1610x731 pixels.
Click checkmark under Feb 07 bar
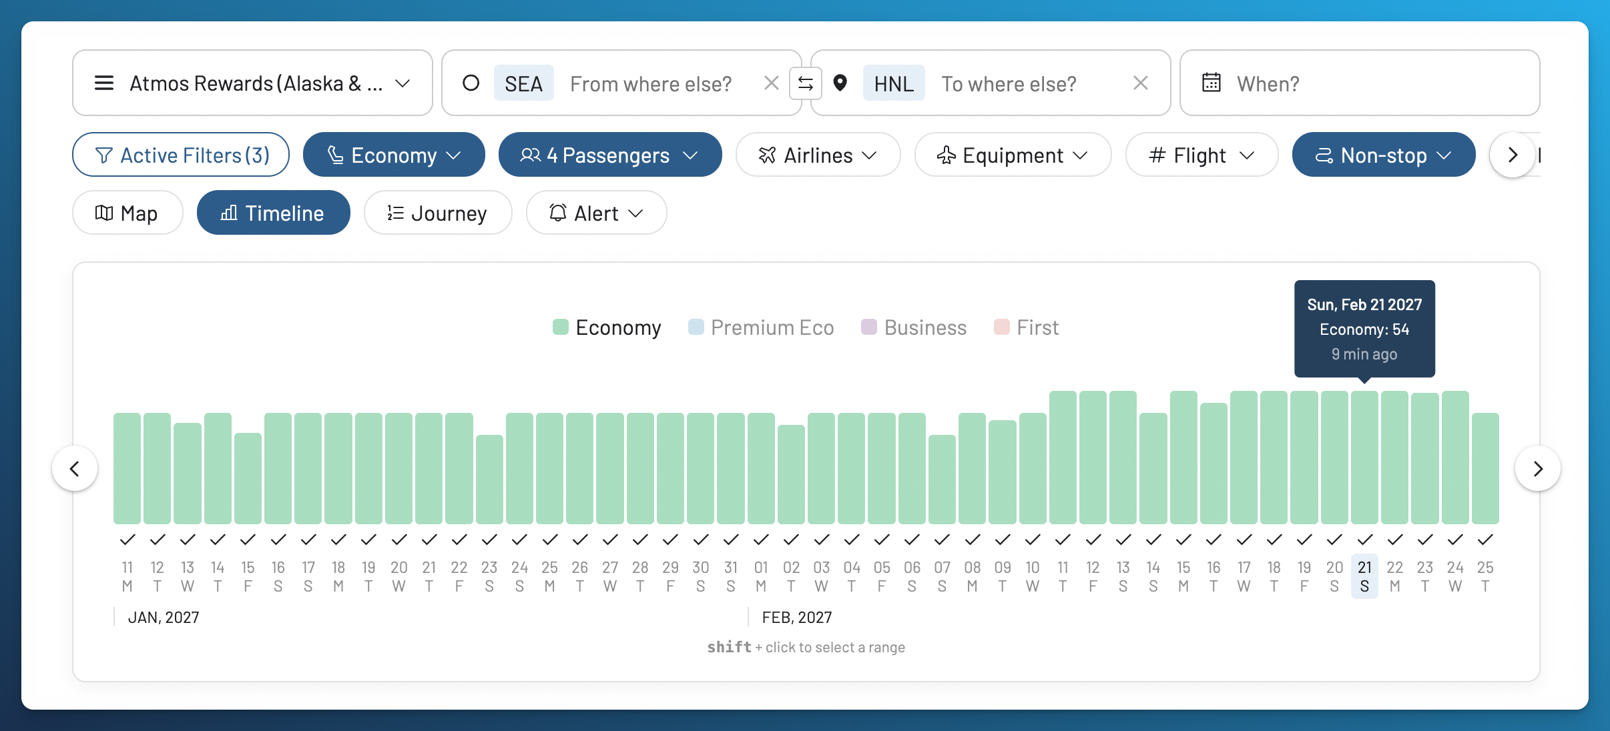(x=942, y=539)
